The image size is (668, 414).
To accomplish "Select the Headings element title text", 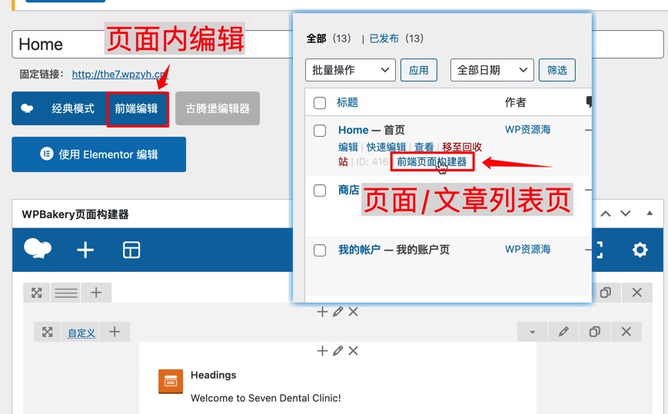I will tap(214, 375).
